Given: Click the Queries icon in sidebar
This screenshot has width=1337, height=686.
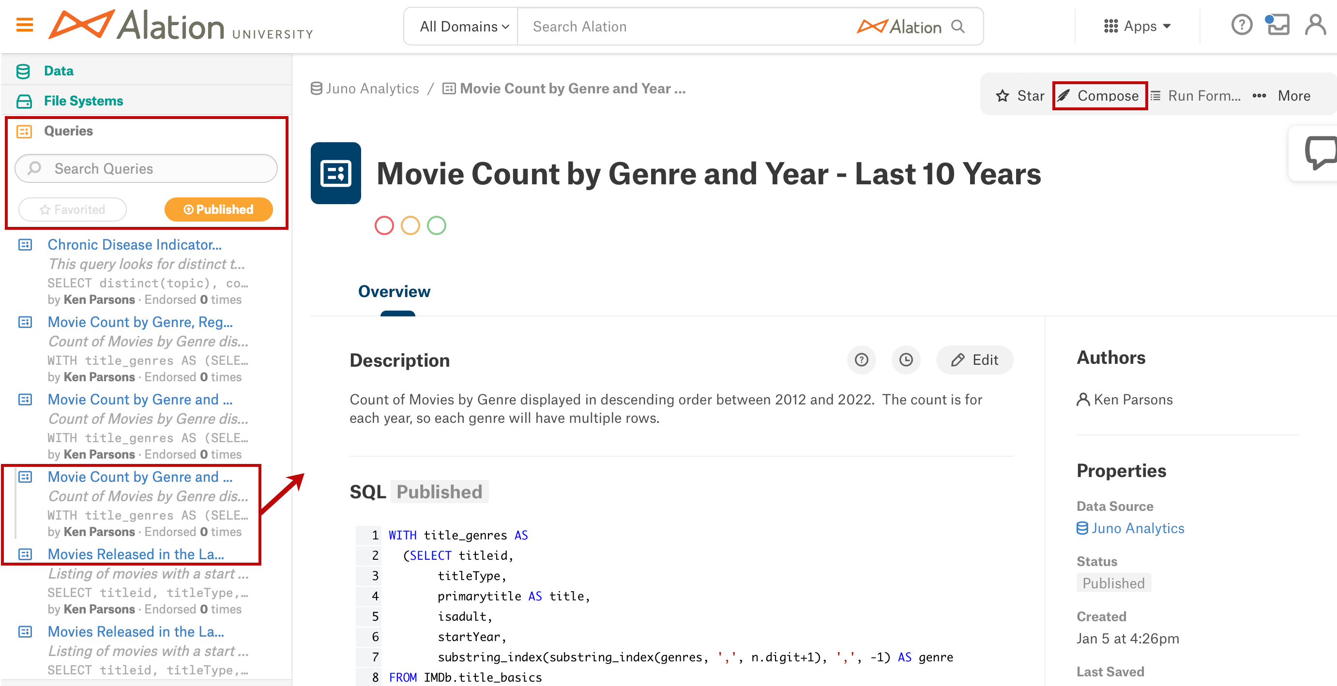Looking at the screenshot, I should (x=24, y=131).
